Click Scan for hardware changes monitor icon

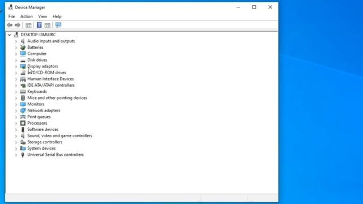pyautogui.click(x=58, y=25)
